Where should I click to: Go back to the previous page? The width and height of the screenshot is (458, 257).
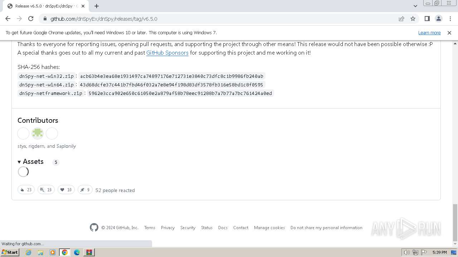[8, 19]
